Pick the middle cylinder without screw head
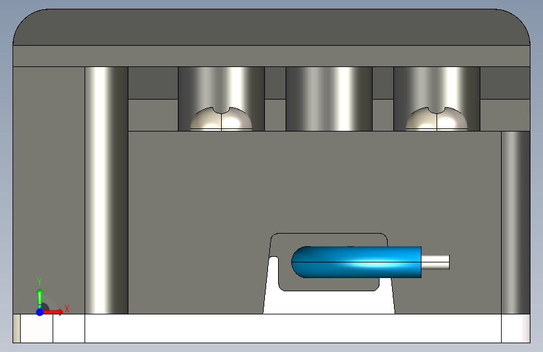The image size is (543, 352). (329, 99)
